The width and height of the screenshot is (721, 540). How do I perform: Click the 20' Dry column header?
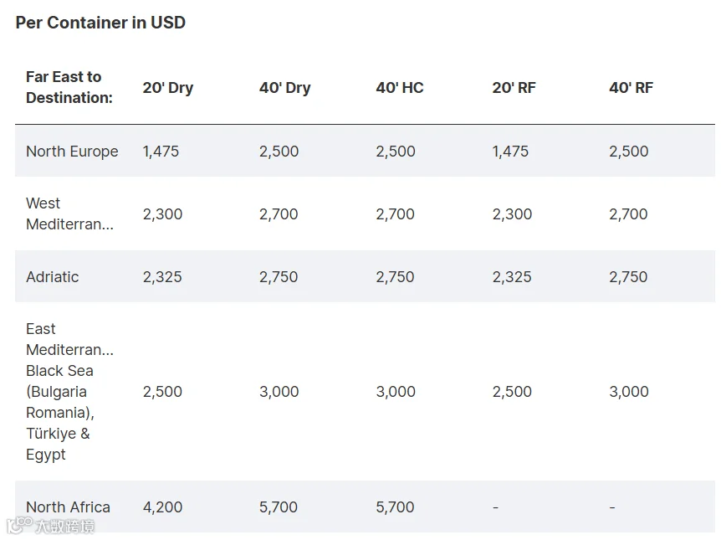[167, 87]
